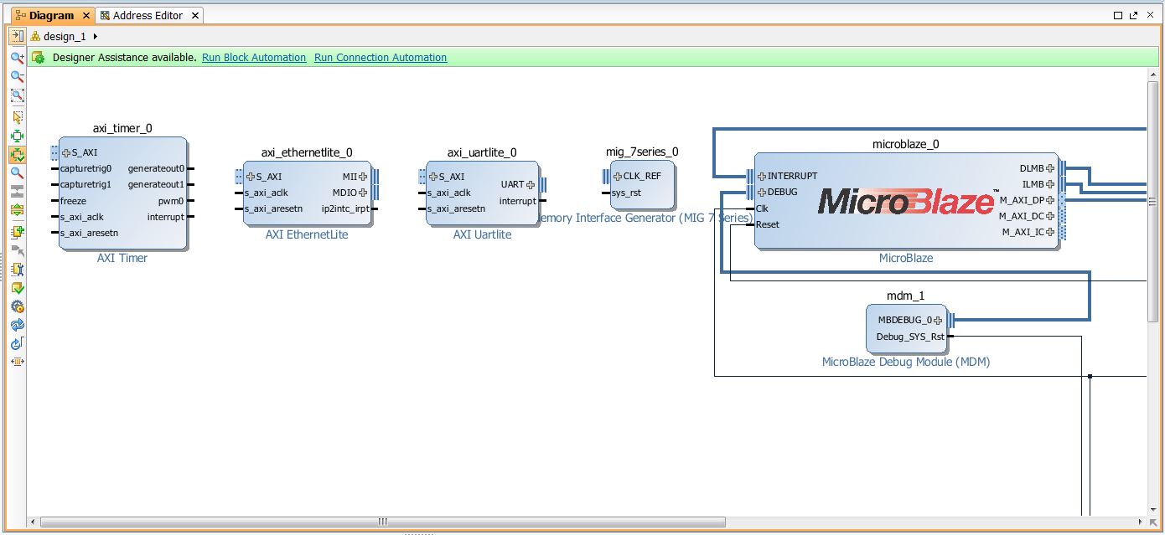
Task: Click the Run Connection Automation link
Action: tap(381, 58)
